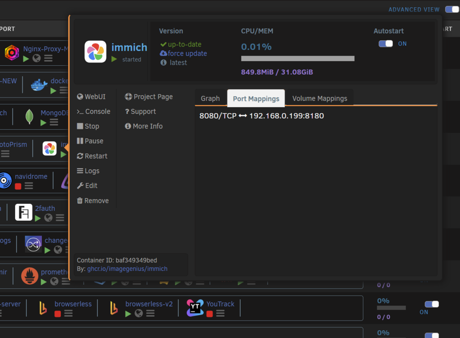Screen dimensions: 460x338
Task: Open WebUI globe for browserless-v2
Action: click(x=139, y=313)
